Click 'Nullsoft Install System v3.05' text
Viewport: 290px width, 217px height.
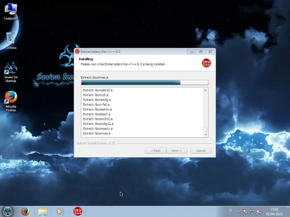(96, 143)
